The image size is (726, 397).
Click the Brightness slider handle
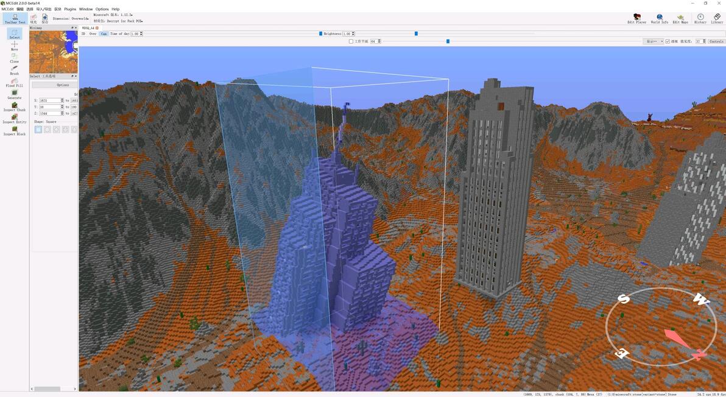click(416, 33)
